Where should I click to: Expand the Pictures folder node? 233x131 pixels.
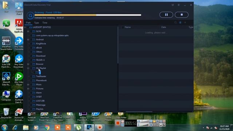28,88
